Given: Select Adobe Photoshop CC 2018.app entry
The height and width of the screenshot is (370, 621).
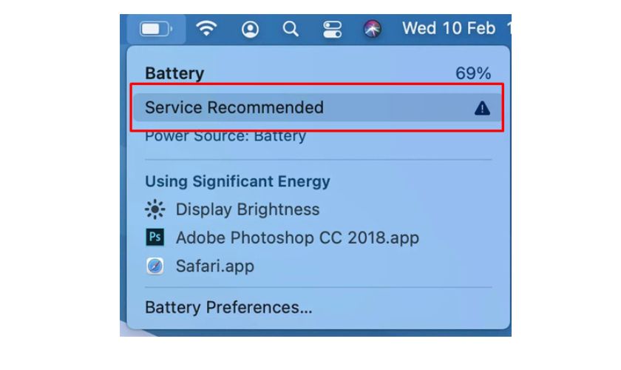Looking at the screenshot, I should (297, 238).
